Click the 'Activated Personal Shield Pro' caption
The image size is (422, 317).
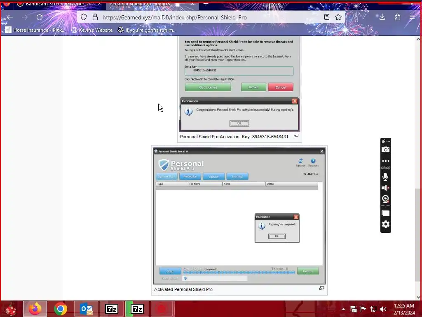(x=183, y=289)
